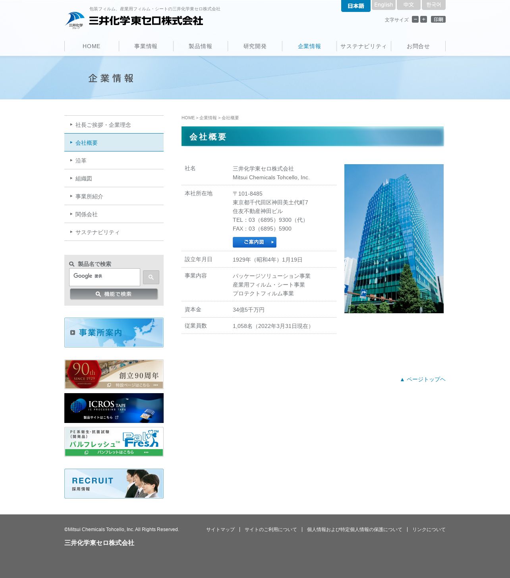Open 個人情報および特定個人情報の保護について footer link
This screenshot has width=510, height=578.
click(x=355, y=530)
